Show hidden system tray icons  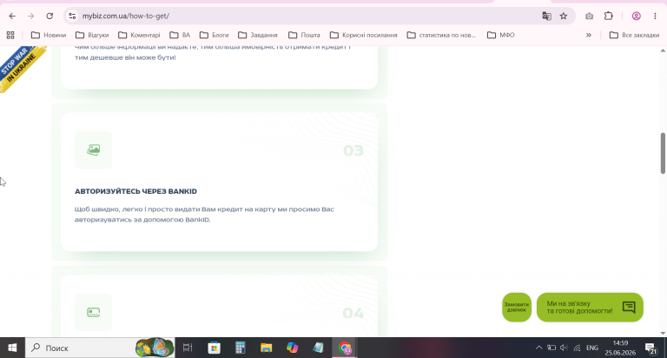click(x=538, y=348)
